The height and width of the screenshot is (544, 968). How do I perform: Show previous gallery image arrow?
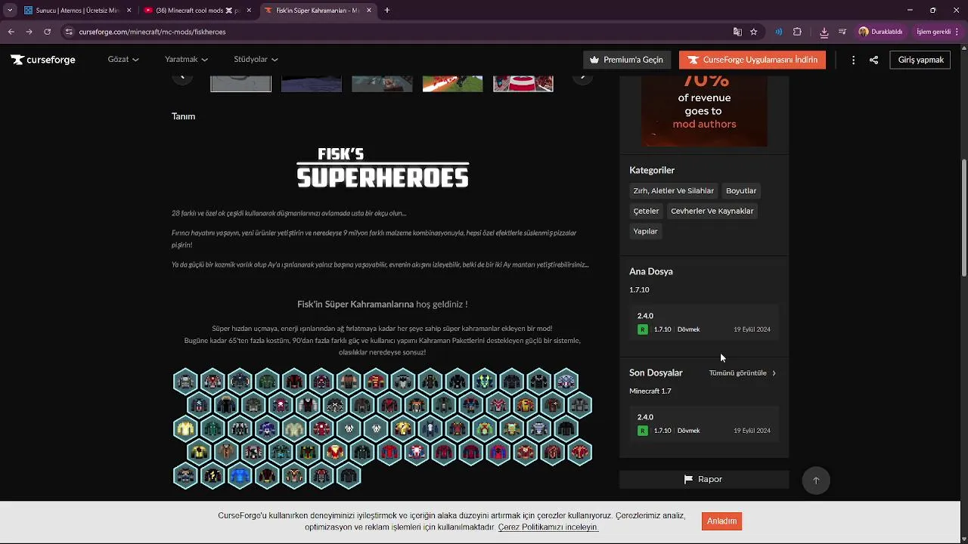[x=182, y=76]
